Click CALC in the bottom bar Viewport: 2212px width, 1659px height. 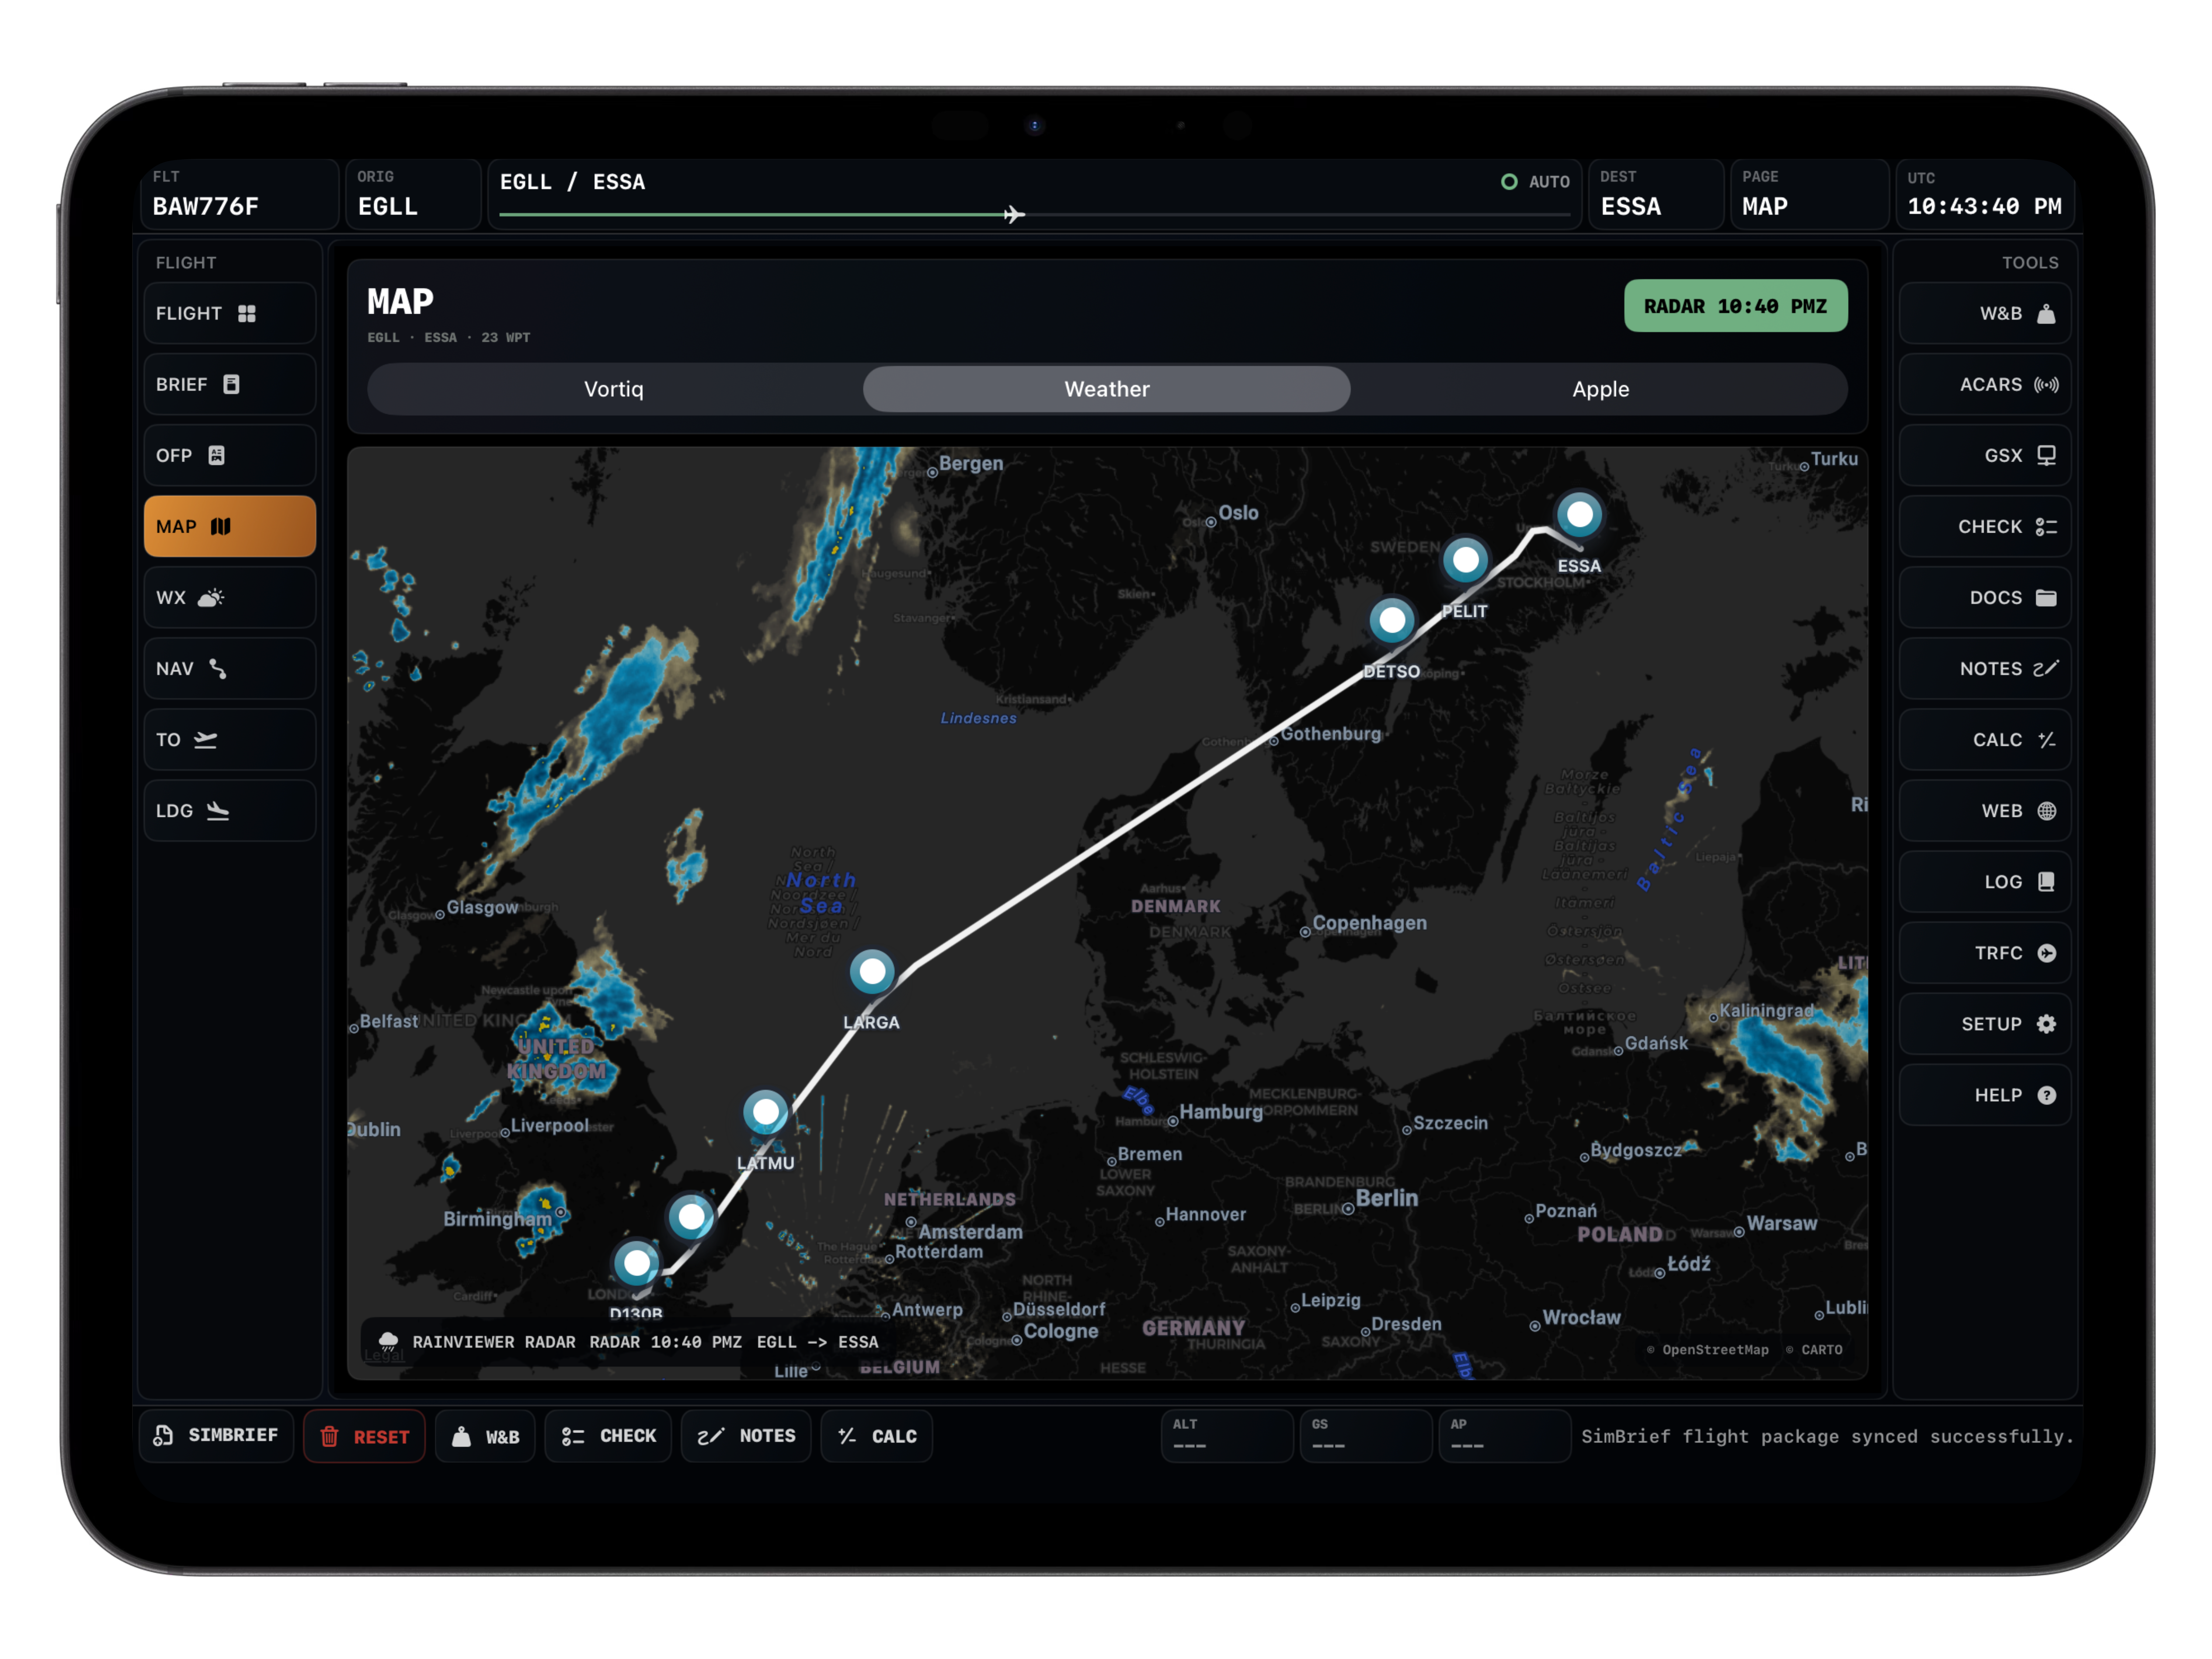877,1436
